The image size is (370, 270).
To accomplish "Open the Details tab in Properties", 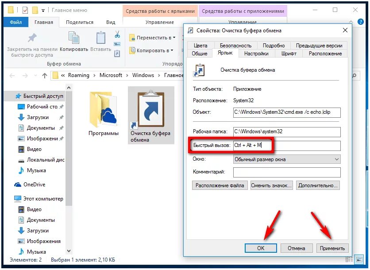I will pyautogui.click(x=274, y=45).
